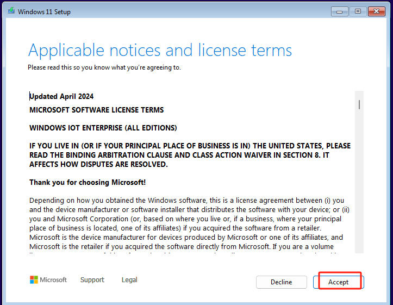The height and width of the screenshot is (305, 393).
Task: Click the 'Applicable notices and license terms' heading
Action: tap(160, 50)
